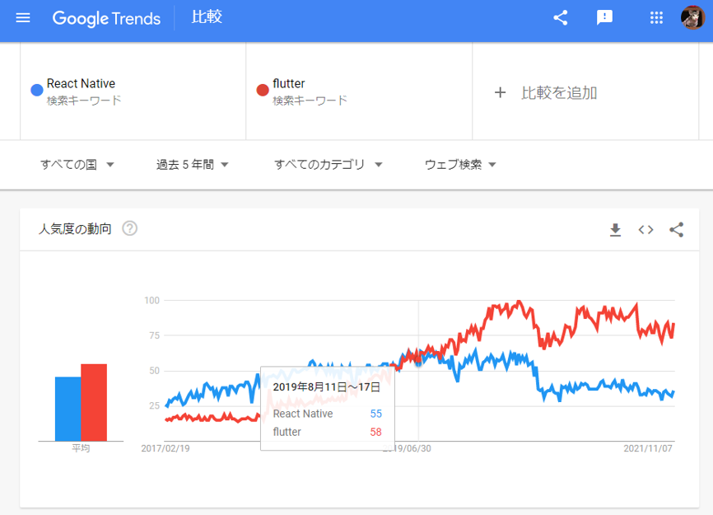Download the interest chart as CSV

615,230
